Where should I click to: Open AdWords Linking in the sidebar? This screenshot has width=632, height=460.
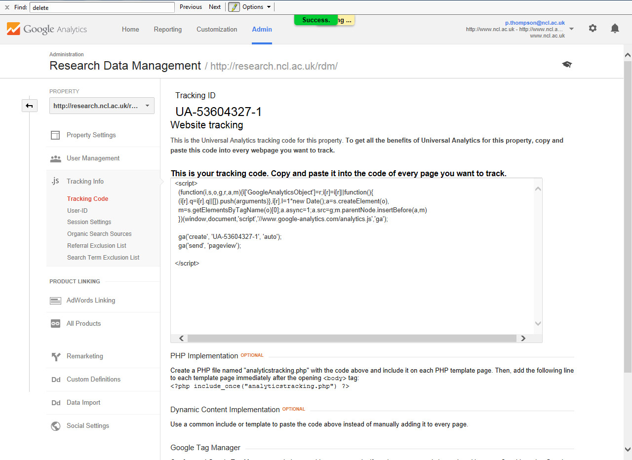point(91,301)
